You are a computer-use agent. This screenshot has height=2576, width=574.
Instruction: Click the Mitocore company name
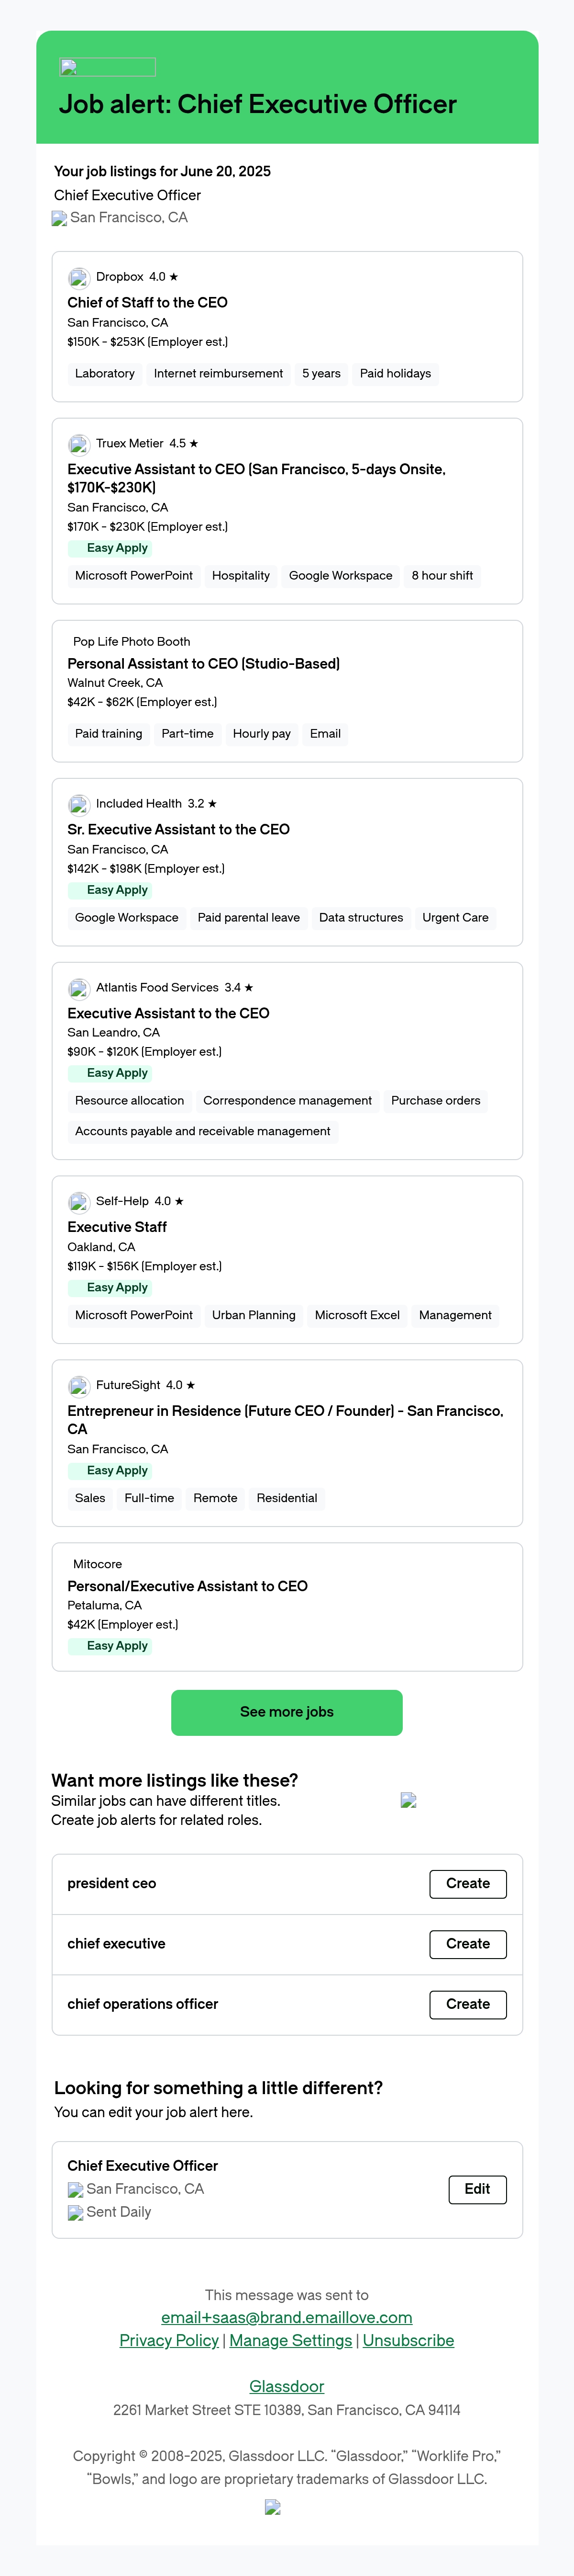pyautogui.click(x=98, y=1565)
